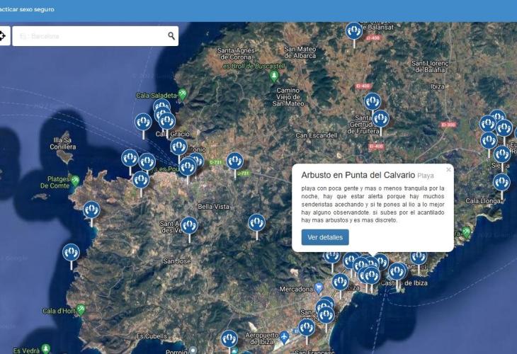Click the locate-me crosshair icon
The image size is (517, 354).
point(2,35)
